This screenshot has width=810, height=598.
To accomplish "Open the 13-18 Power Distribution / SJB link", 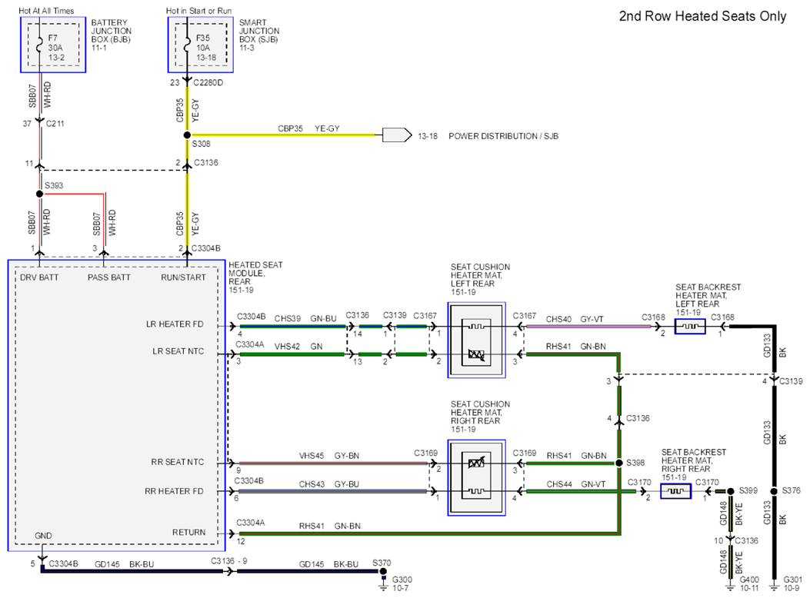I will click(488, 136).
